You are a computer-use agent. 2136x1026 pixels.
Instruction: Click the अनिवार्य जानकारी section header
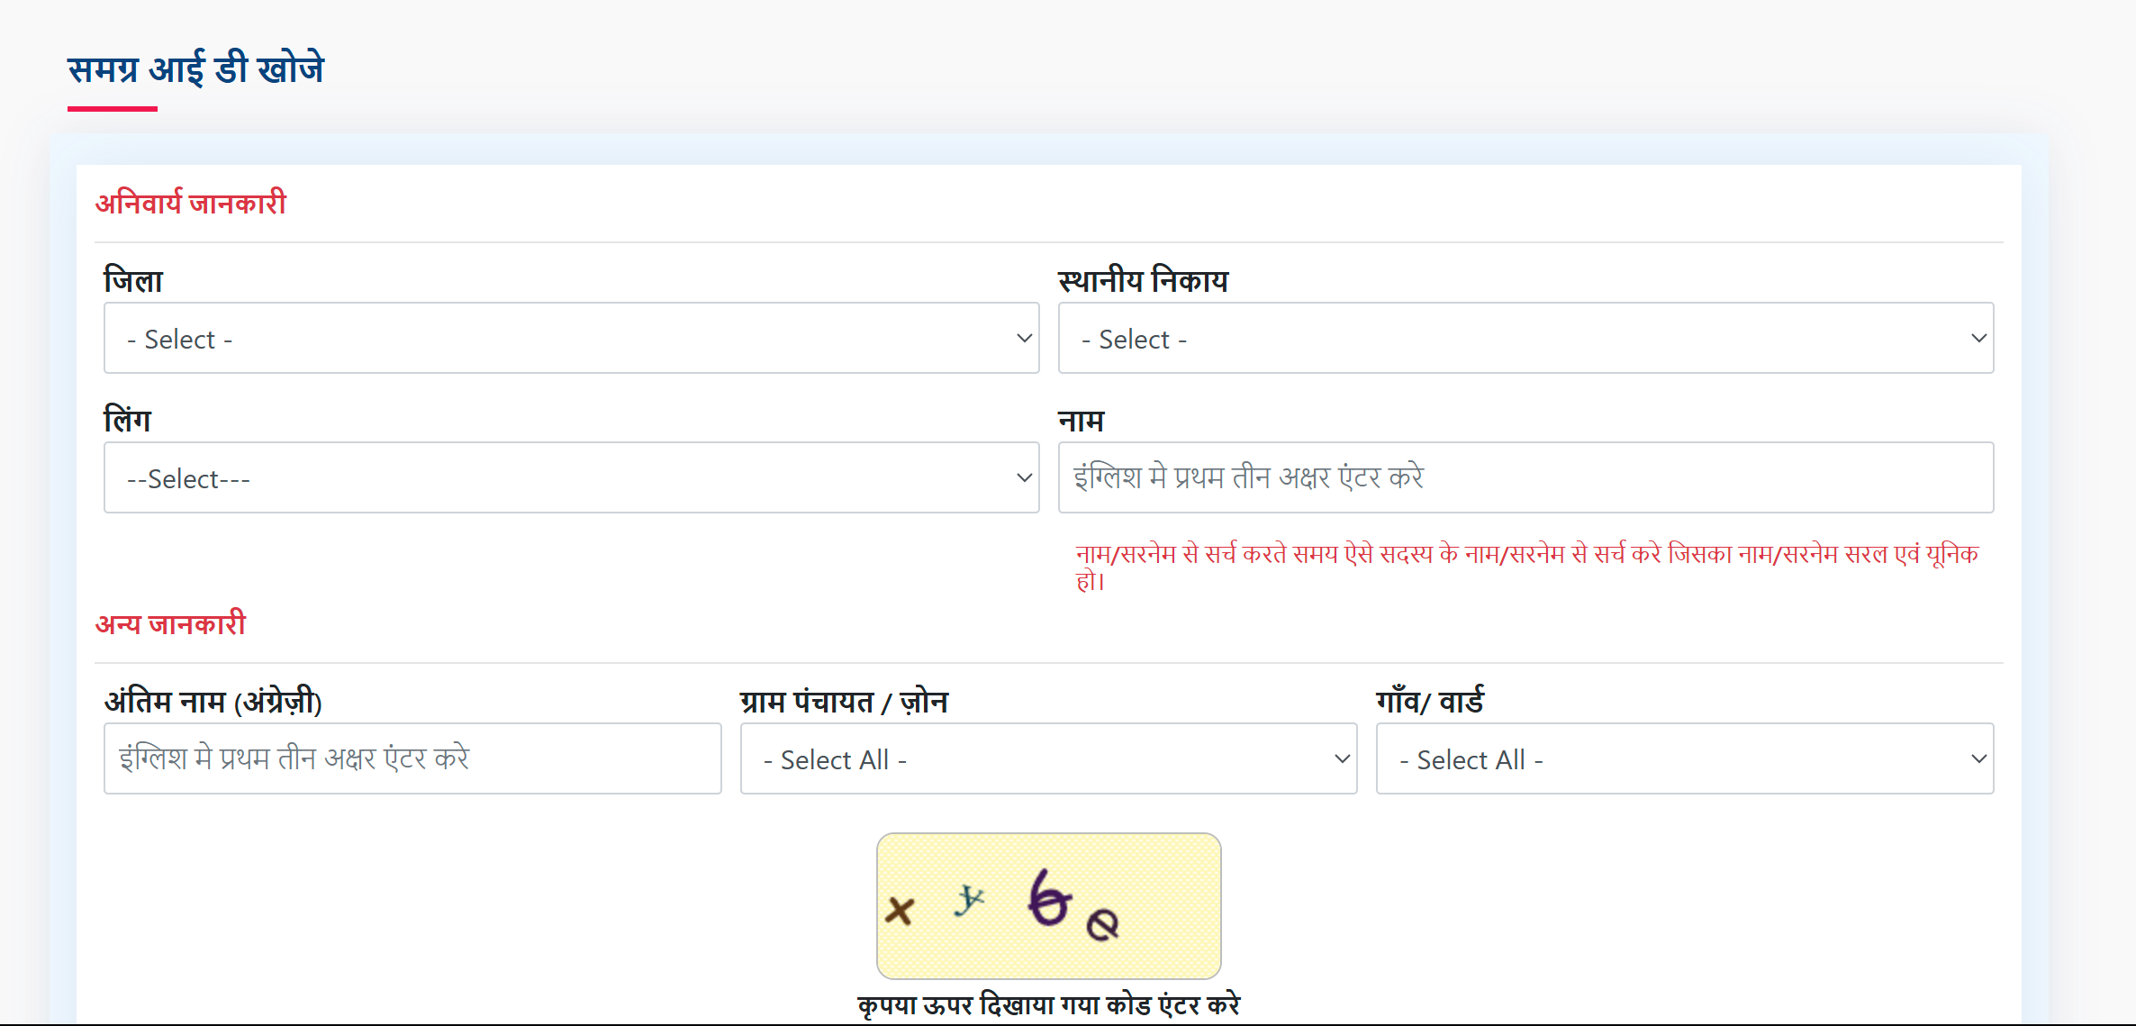coord(192,202)
